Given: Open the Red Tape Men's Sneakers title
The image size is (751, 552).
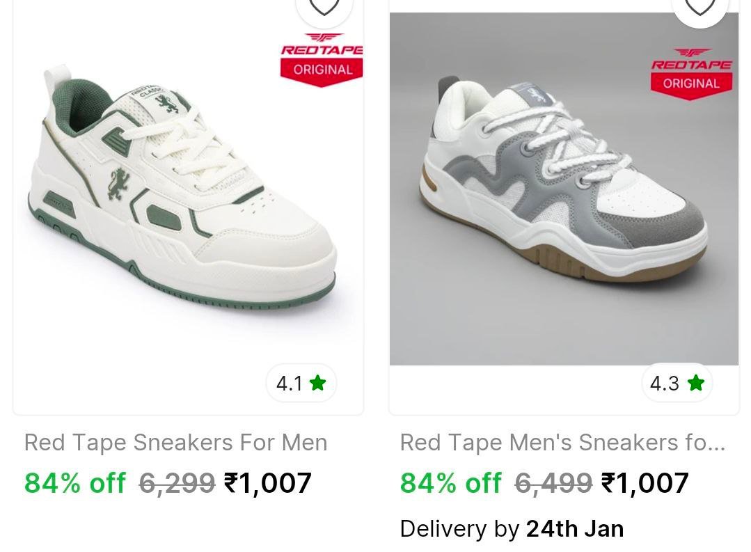Looking at the screenshot, I should click(x=562, y=443).
